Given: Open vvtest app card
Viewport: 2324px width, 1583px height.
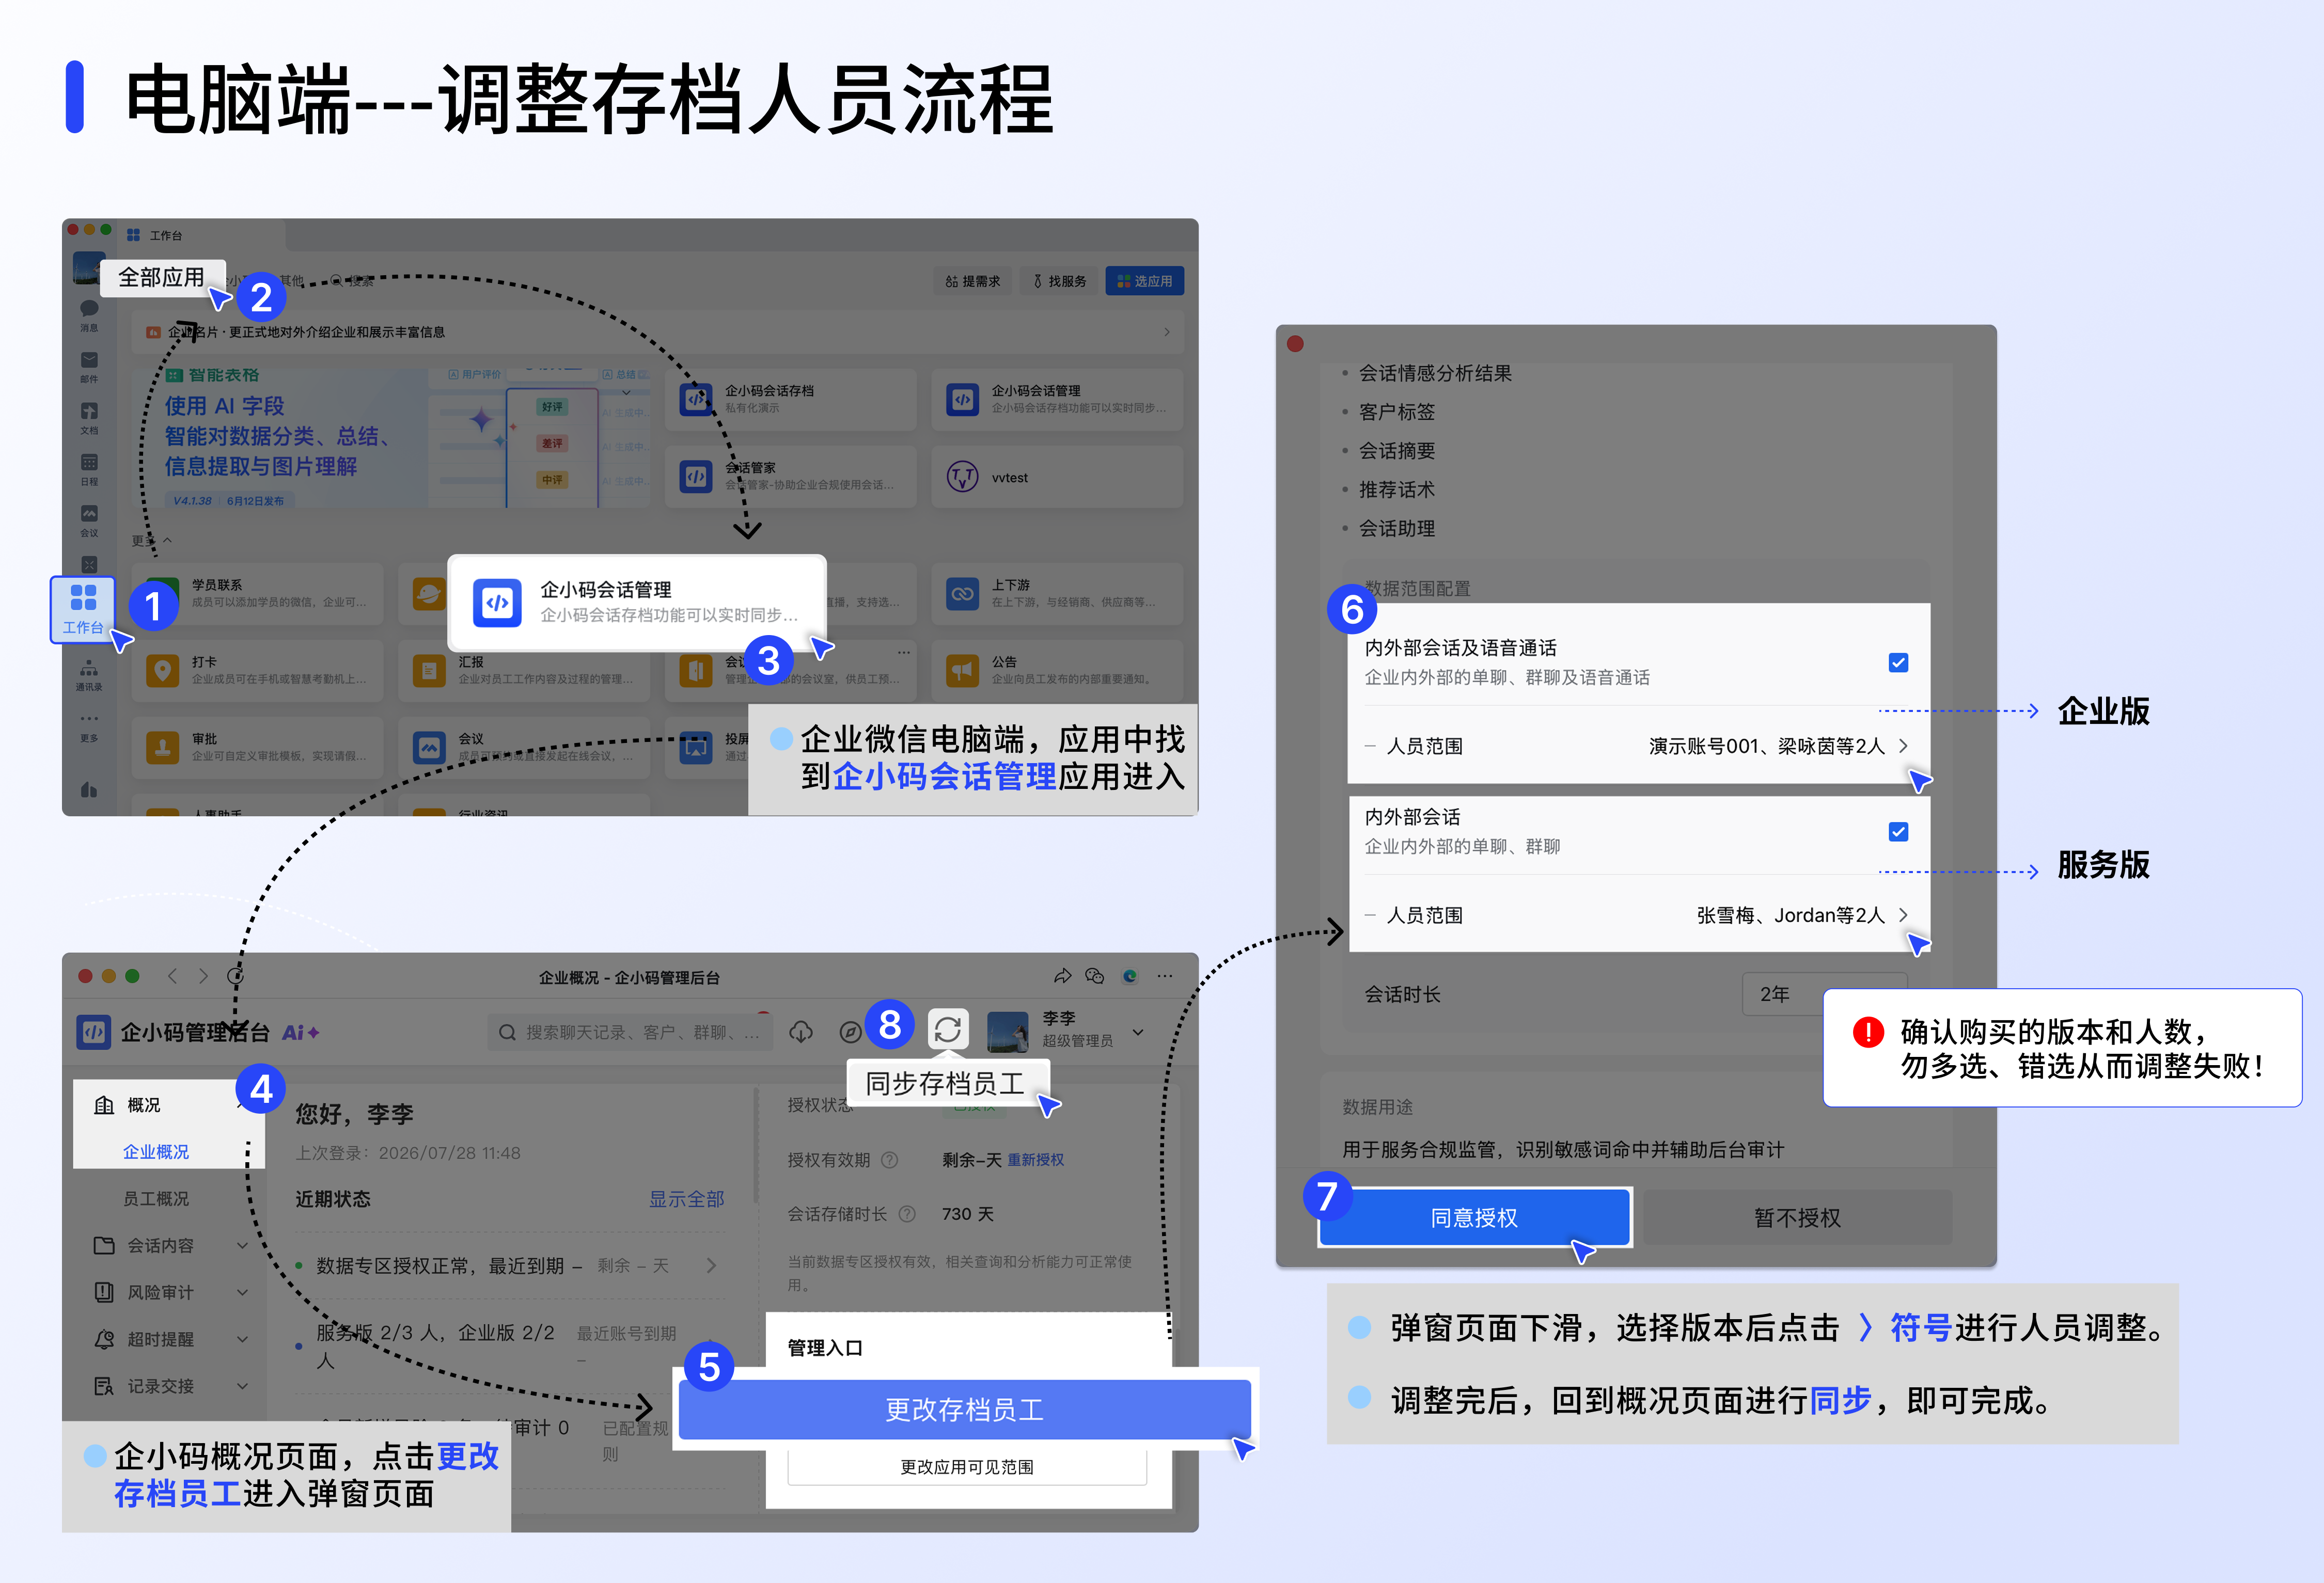Looking at the screenshot, I should 1057,477.
